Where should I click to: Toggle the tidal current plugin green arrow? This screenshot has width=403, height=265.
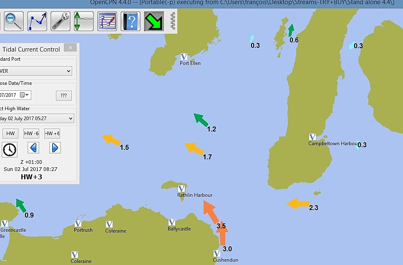(154, 21)
